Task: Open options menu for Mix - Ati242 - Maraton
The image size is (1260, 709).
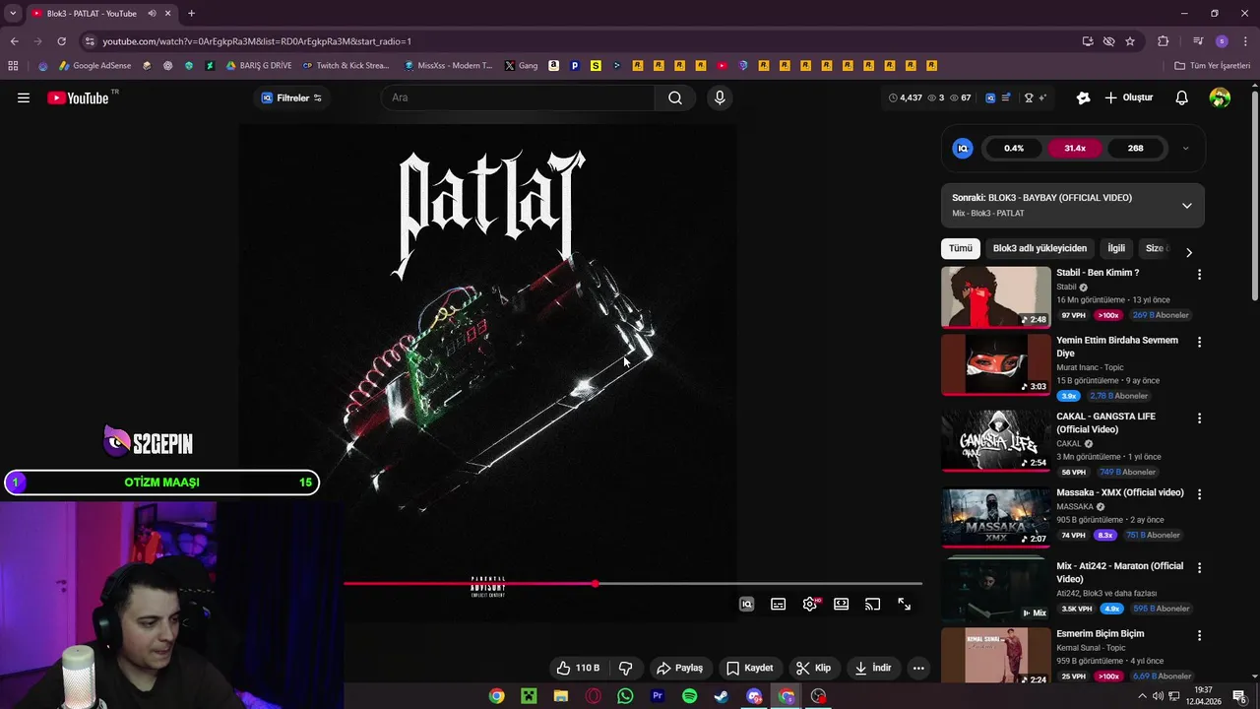Action: click(1199, 567)
